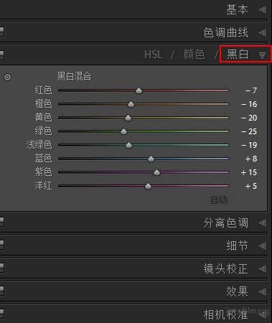Click the 绿色 slider handle
Screen dimensions: 272x323
coord(123,131)
